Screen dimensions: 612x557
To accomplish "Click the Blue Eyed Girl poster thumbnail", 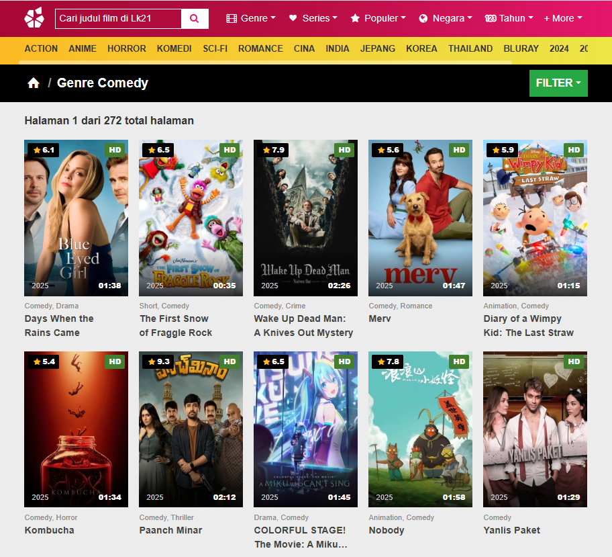I will pos(76,218).
